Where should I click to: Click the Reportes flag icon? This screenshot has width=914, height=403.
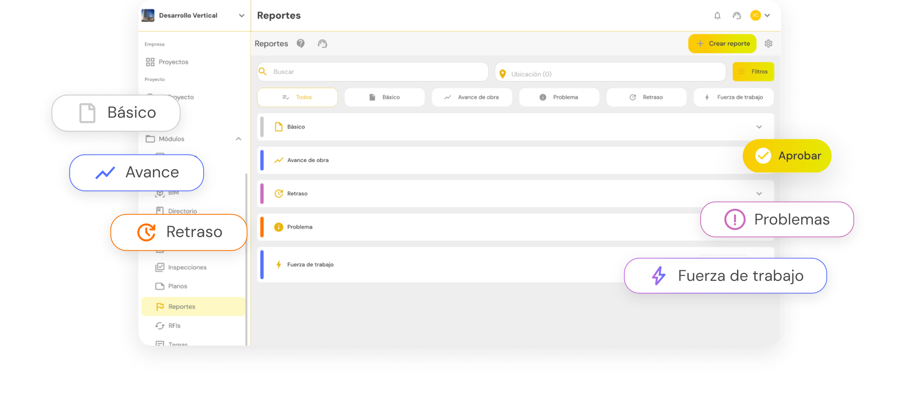coord(160,307)
